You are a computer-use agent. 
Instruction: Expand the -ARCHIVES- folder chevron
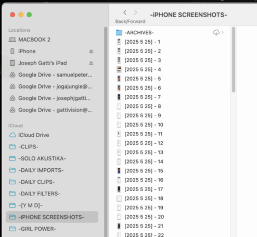tap(223, 32)
